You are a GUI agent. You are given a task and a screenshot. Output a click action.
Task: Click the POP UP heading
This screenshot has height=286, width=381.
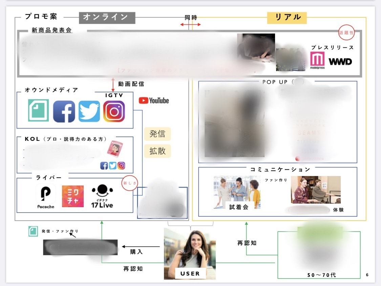coord(275,82)
